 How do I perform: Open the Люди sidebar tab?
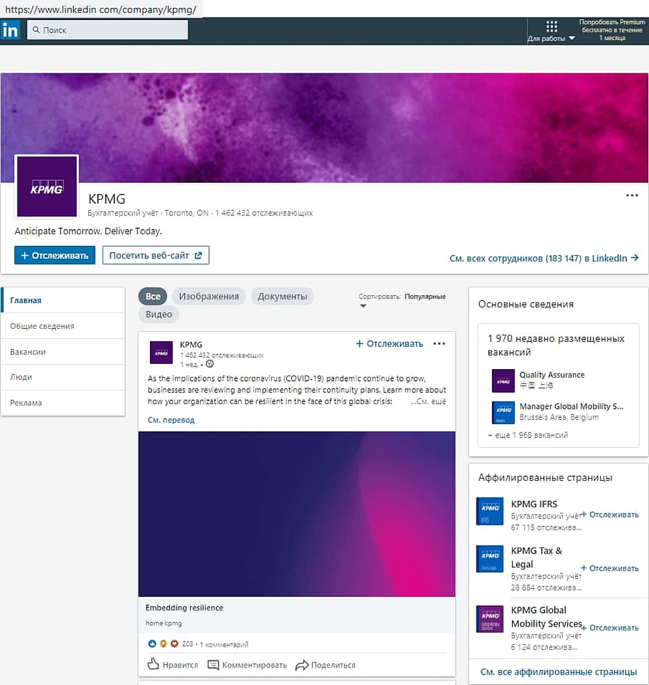click(x=63, y=377)
